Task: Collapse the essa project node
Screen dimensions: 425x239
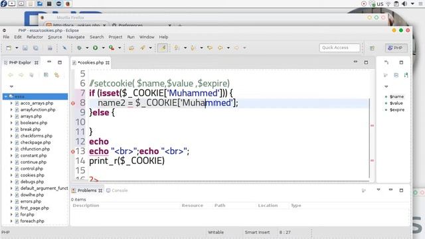Action: 6,96
